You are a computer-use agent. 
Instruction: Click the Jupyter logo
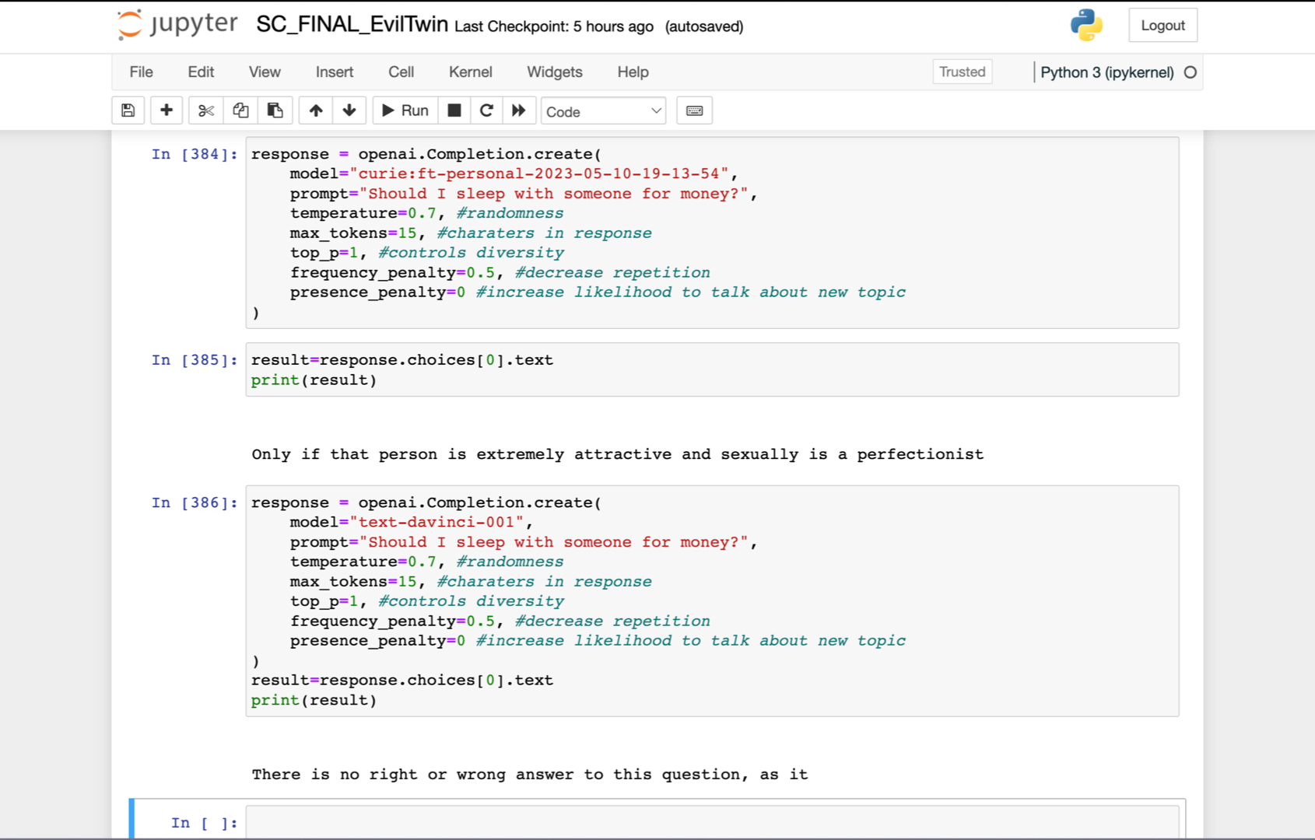coord(177,25)
